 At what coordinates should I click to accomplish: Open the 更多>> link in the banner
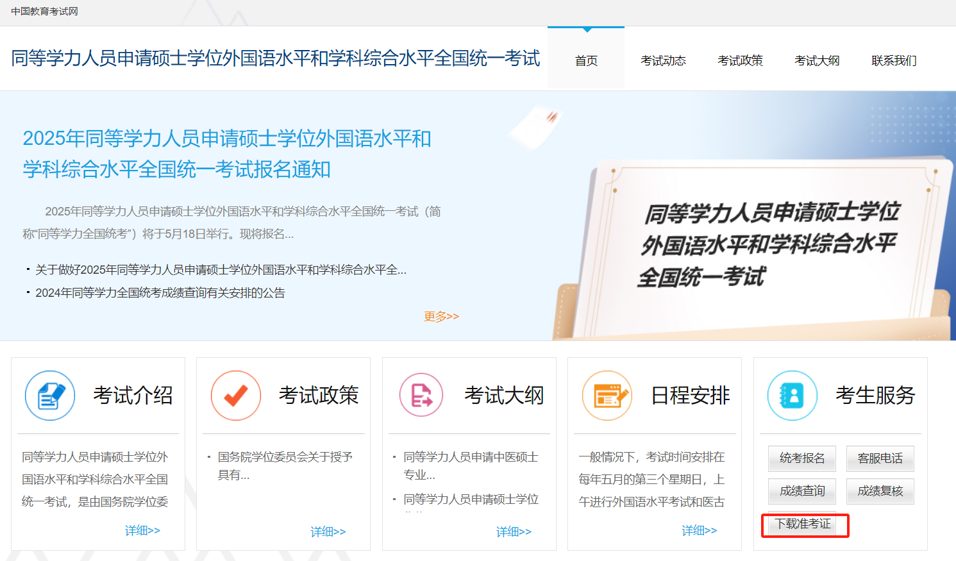point(441,317)
